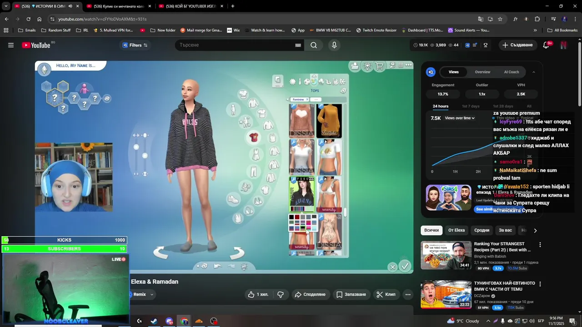This screenshot has width=582, height=327.
Task: Select the Views tab in vidIQ panel
Action: pyautogui.click(x=453, y=72)
